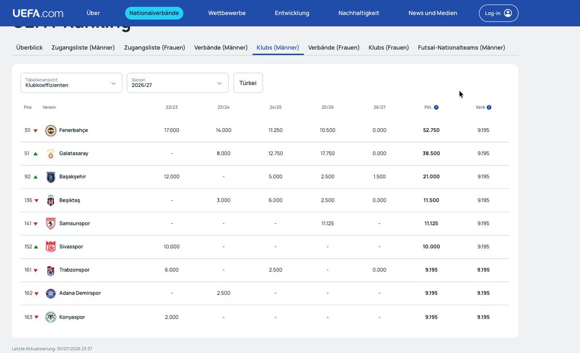Open the Entwicklung navigation menu
The width and height of the screenshot is (580, 353).
[292, 13]
